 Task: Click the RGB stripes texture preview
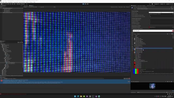(x=136, y=71)
